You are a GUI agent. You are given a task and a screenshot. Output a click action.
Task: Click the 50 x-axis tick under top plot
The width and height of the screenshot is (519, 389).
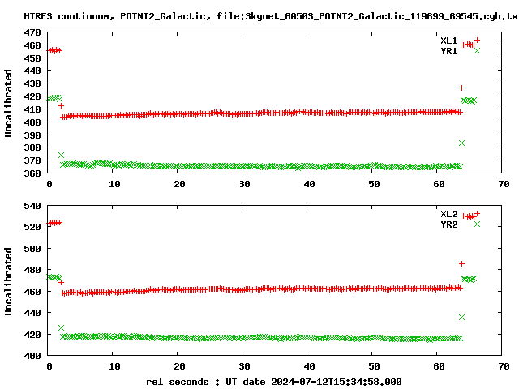374,184
